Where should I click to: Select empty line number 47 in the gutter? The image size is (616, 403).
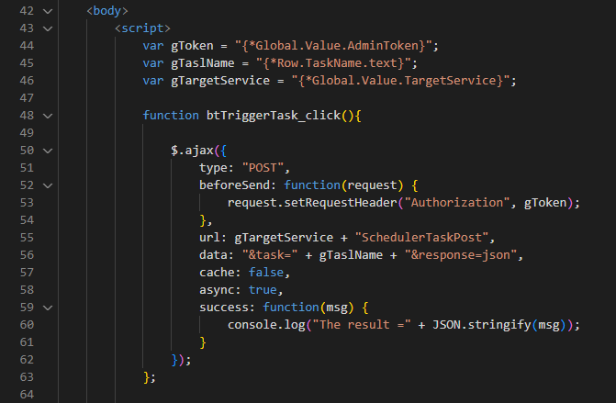tap(27, 98)
